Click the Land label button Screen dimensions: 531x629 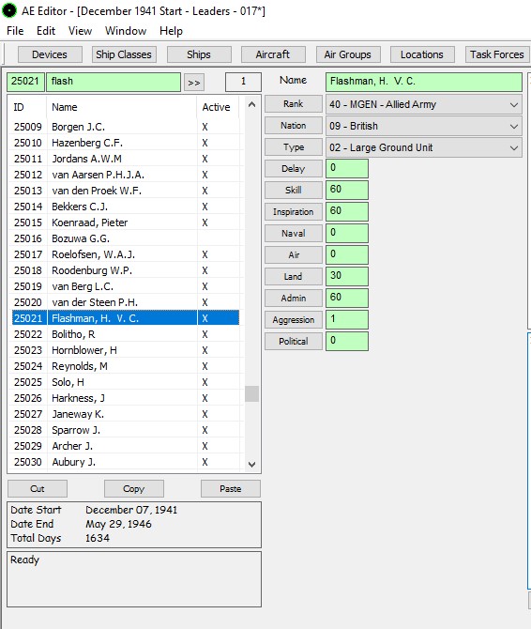click(294, 277)
